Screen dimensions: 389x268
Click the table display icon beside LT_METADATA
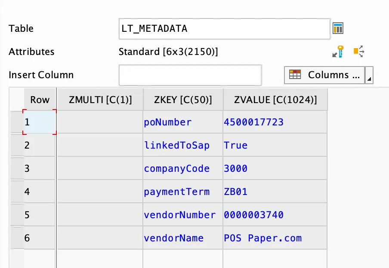click(x=338, y=28)
